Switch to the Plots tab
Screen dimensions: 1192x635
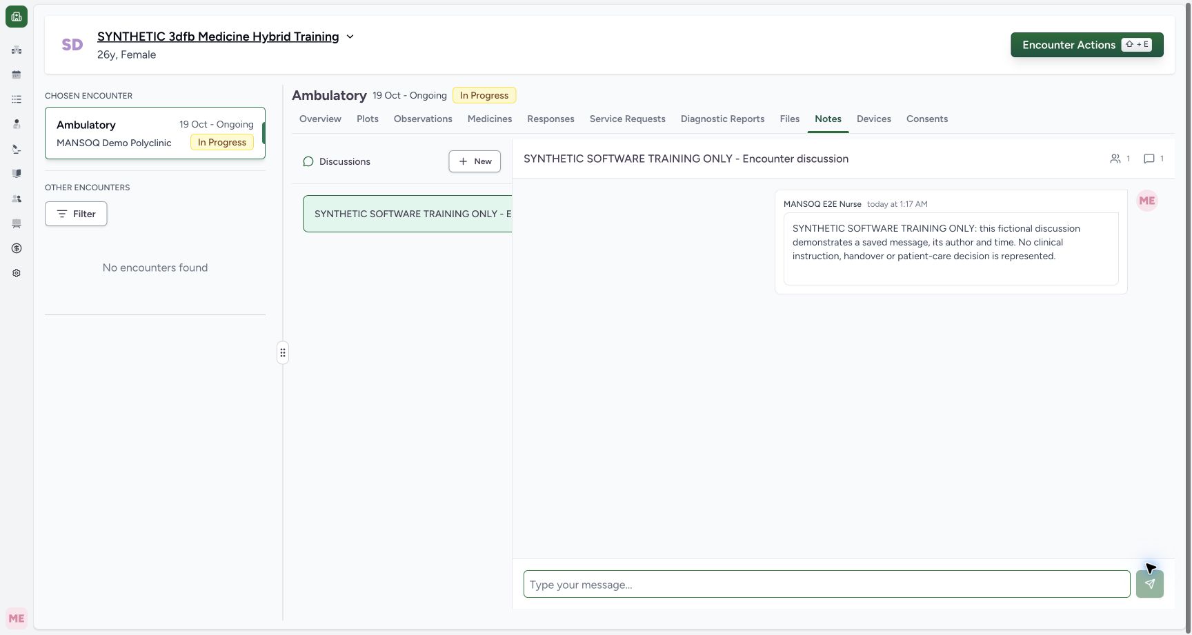(x=368, y=119)
